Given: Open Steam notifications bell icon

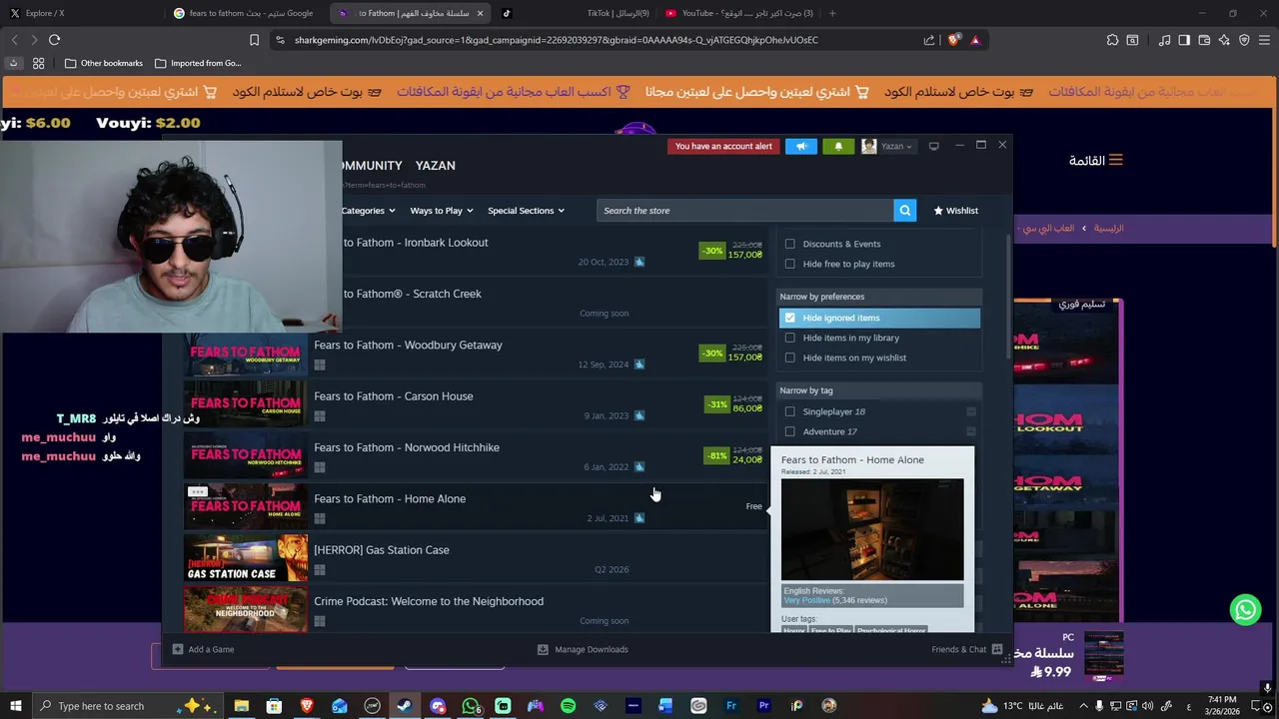Looking at the screenshot, I should (838, 146).
